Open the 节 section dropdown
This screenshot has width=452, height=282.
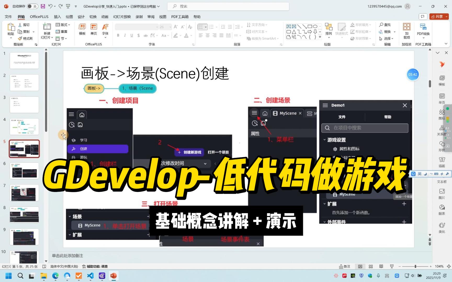click(x=61, y=38)
